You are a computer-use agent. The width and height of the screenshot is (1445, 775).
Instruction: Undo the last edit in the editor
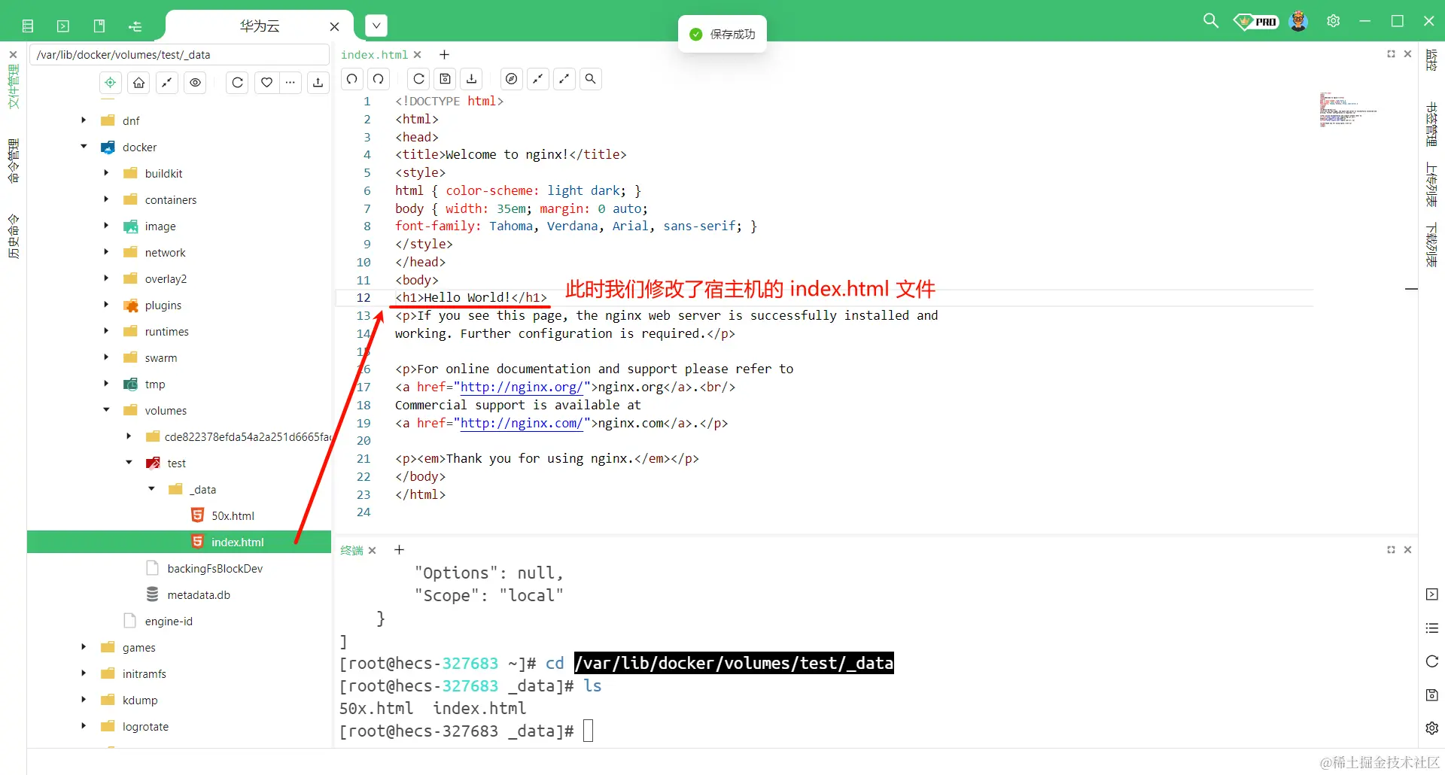pos(352,79)
